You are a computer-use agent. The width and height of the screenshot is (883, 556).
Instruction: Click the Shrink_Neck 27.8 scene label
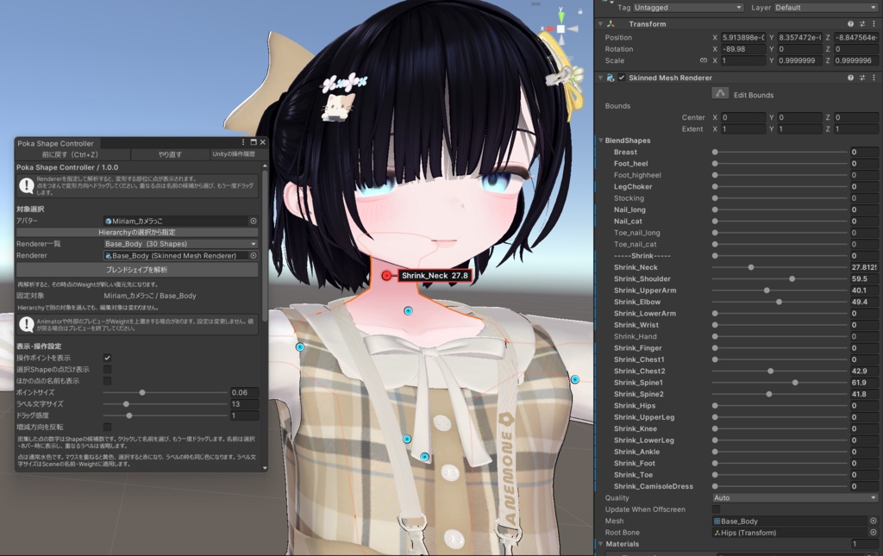coord(435,275)
